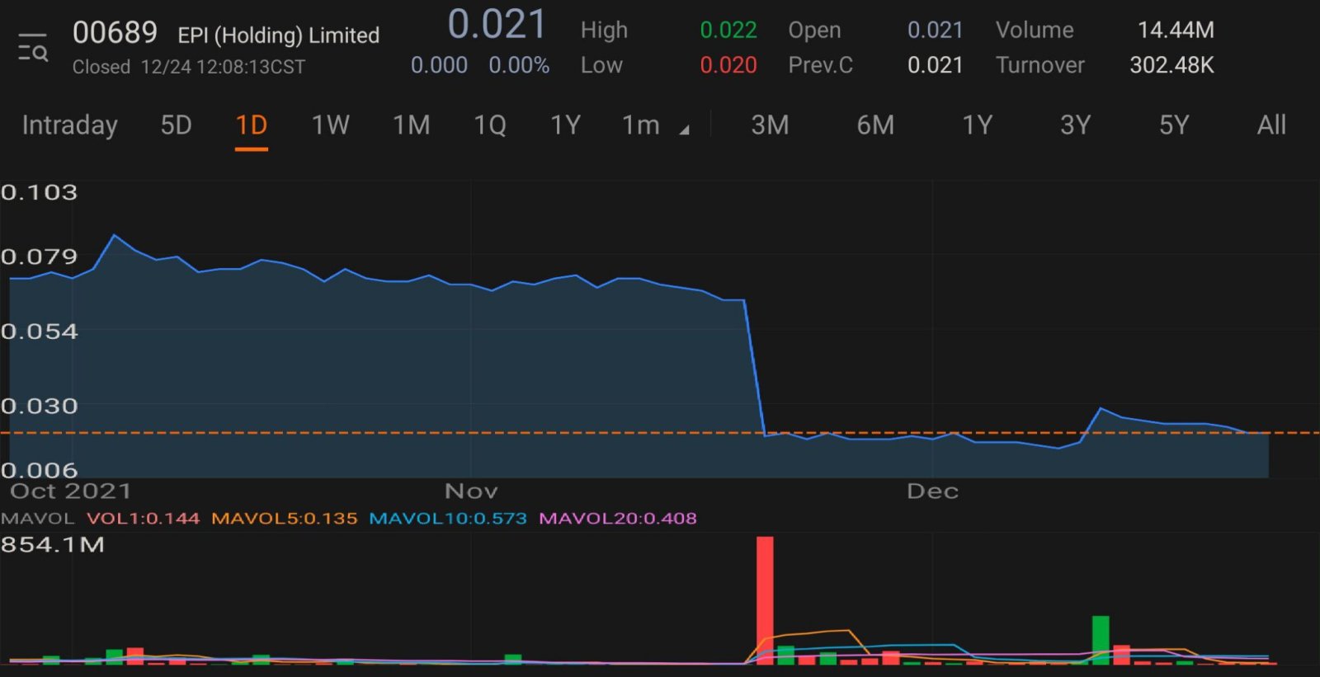Click the tall green December volume bar
Screen dimensions: 1320x677
[x=1101, y=640]
